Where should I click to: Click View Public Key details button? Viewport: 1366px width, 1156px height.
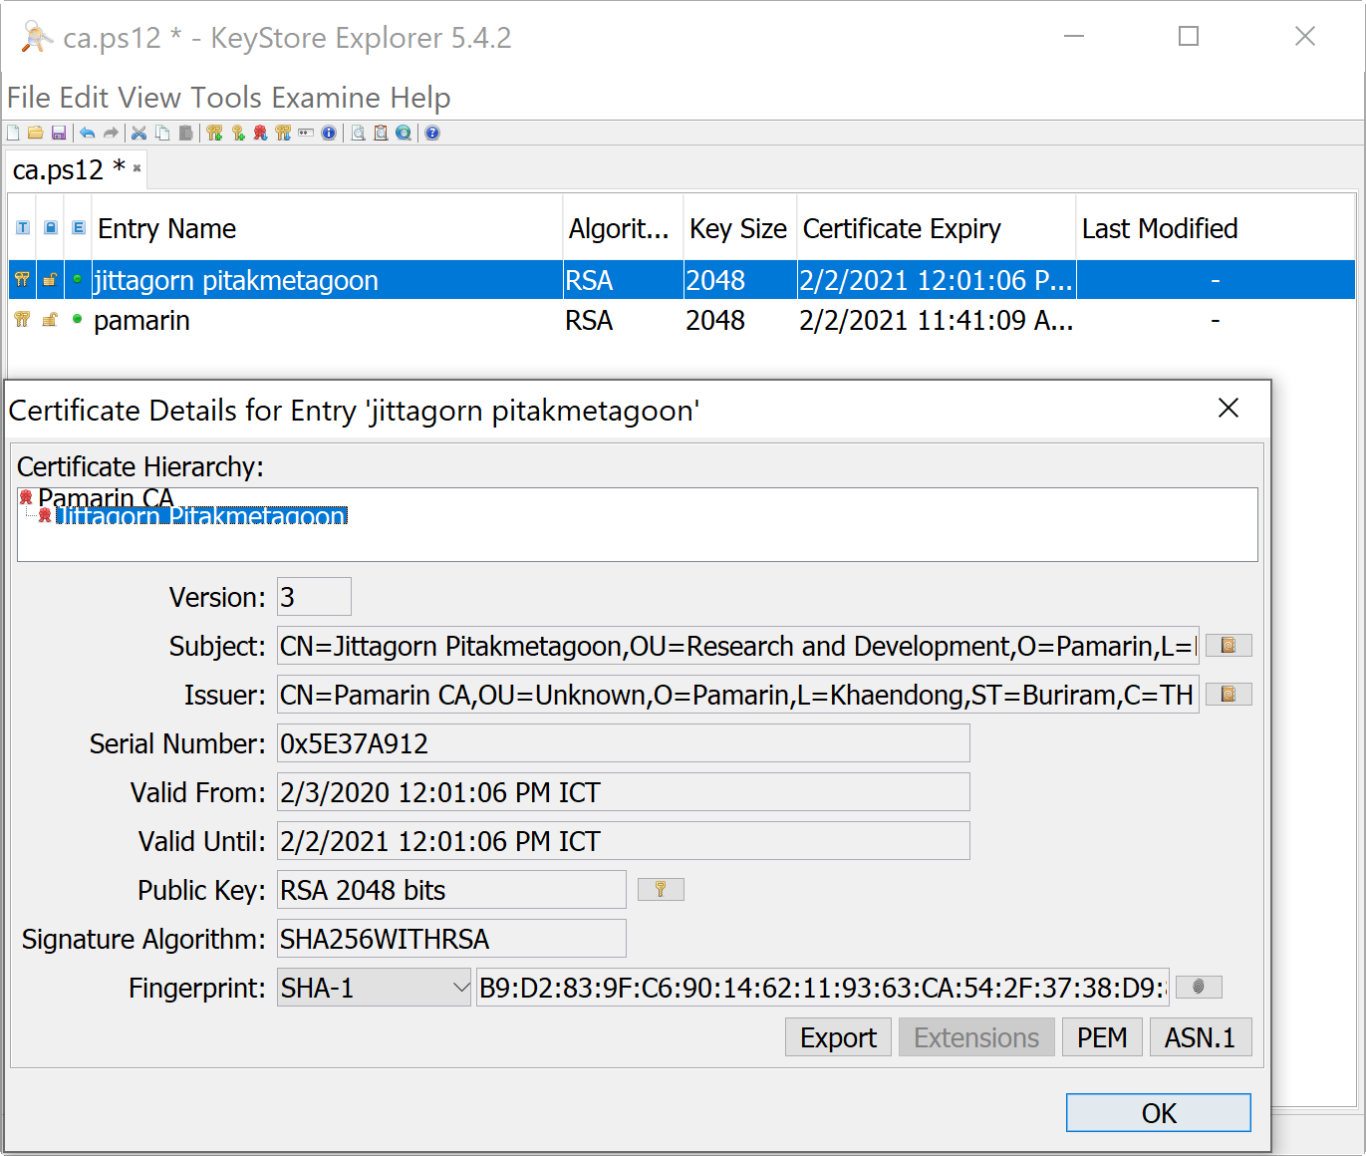point(661,889)
